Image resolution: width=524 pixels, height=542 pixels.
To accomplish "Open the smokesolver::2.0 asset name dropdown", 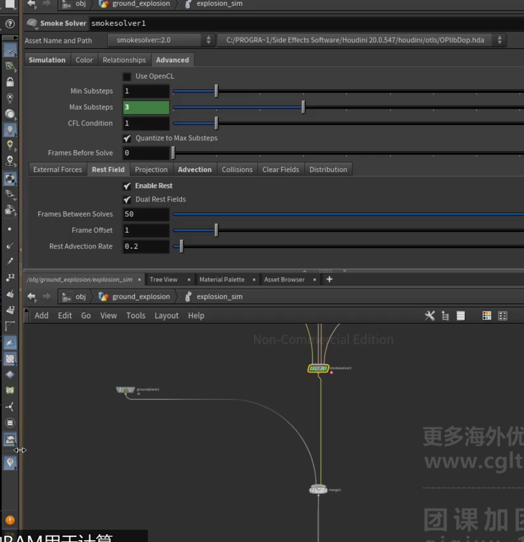I will 161,40.
